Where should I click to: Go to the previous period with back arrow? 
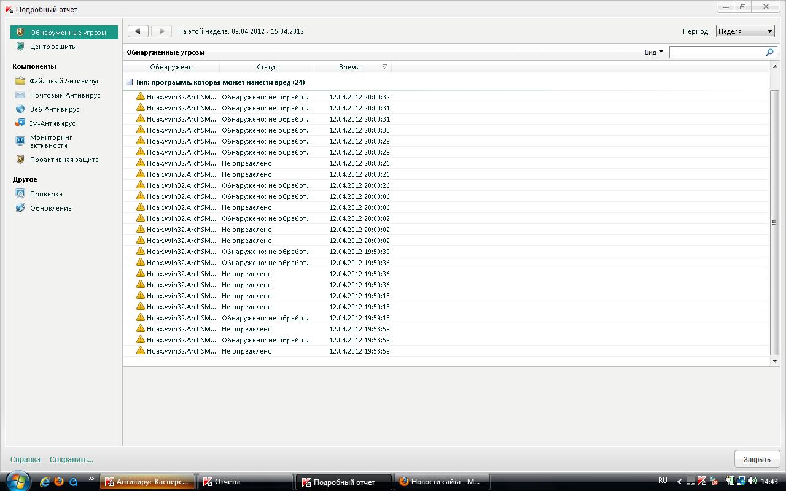pos(138,31)
